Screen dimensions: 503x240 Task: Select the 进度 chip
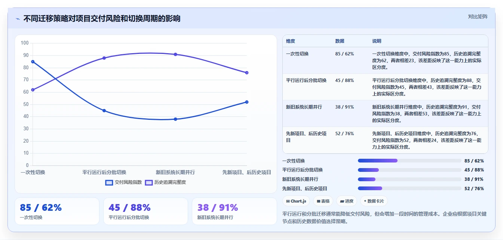pyautogui.click(x=347, y=201)
